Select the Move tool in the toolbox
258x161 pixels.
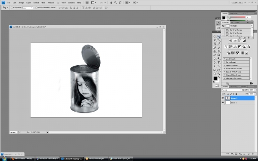(219, 36)
